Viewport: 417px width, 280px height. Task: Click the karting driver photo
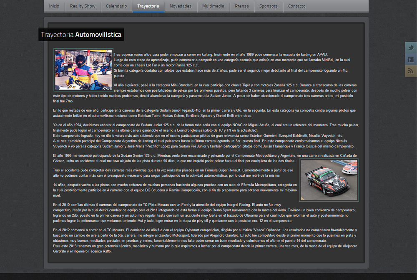tap(83, 70)
